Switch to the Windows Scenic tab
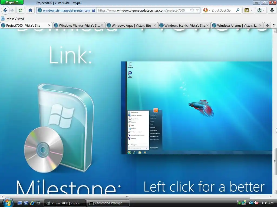 point(184,26)
